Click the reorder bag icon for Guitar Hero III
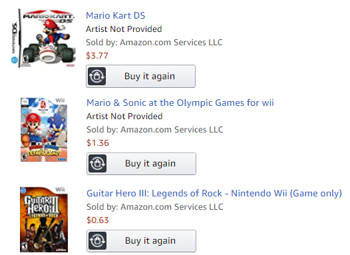Screen dimensions: 350x255 tap(97, 241)
